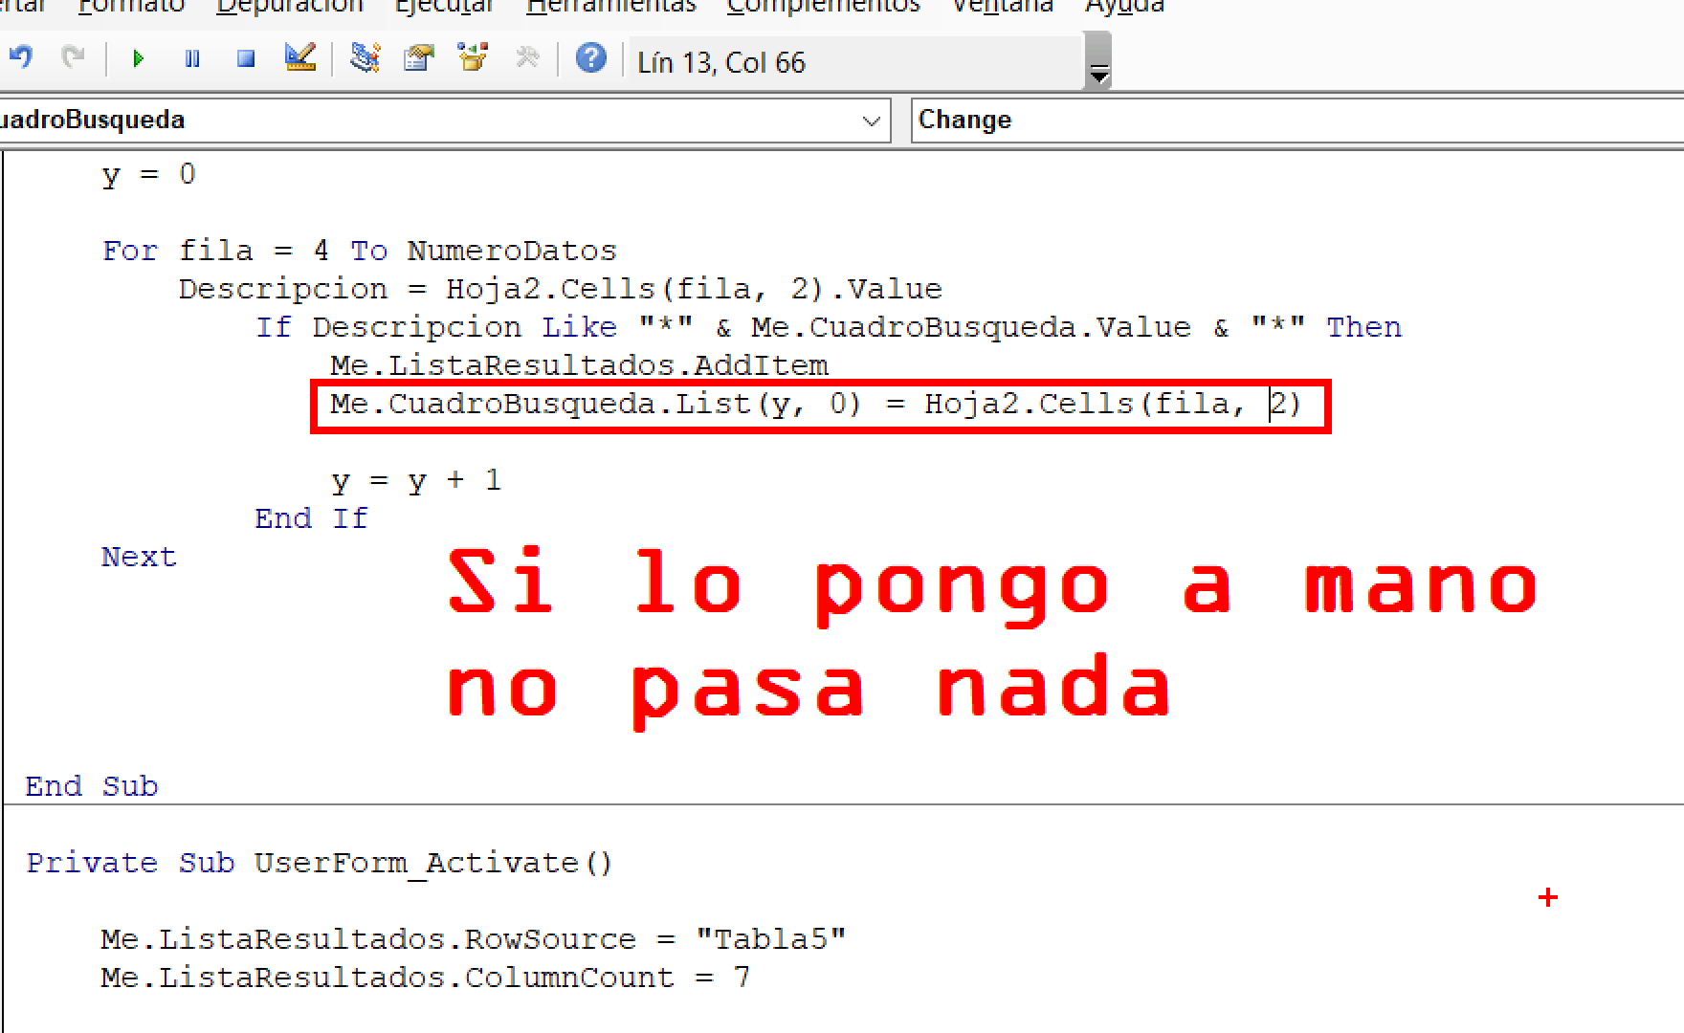
Task: Place cursor on the 'y = 0' line
Action: 148,175
